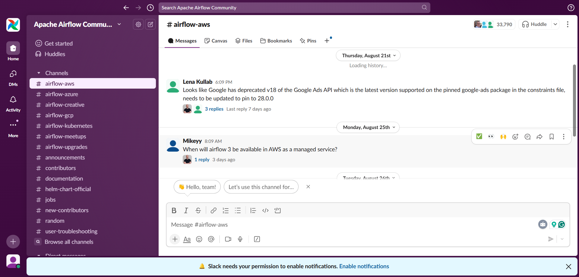Start a Huddle in airflow-aws

[x=535, y=24]
